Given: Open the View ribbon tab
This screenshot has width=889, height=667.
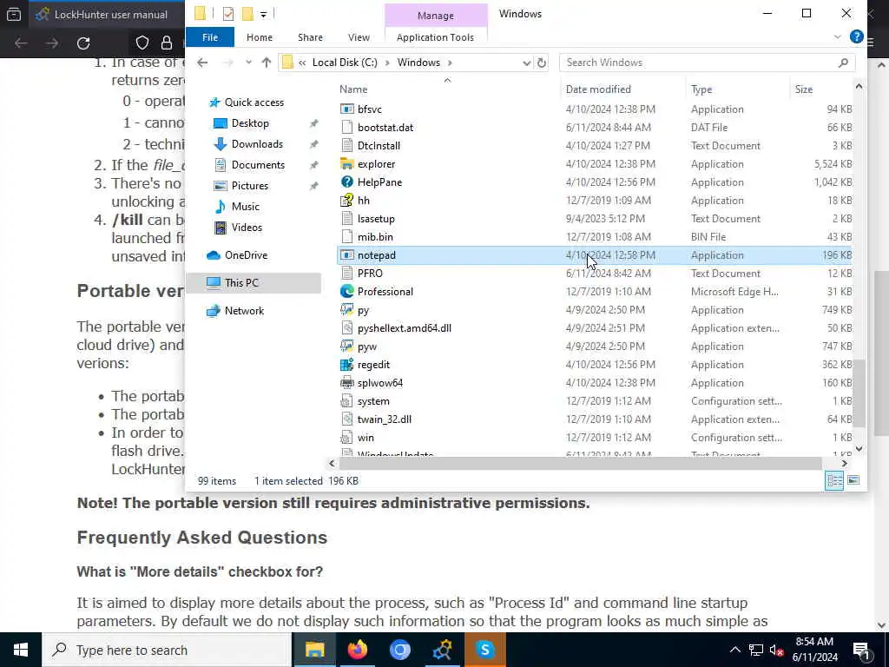Looking at the screenshot, I should 359,36.
